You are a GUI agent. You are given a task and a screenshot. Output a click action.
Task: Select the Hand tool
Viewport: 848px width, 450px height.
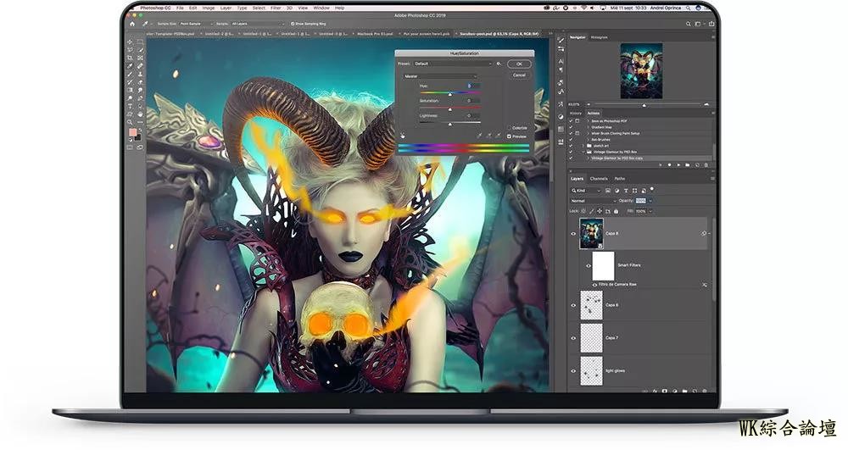click(x=140, y=114)
